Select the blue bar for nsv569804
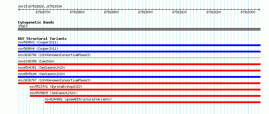The width and height of the screenshot is (269, 114). 139,52
